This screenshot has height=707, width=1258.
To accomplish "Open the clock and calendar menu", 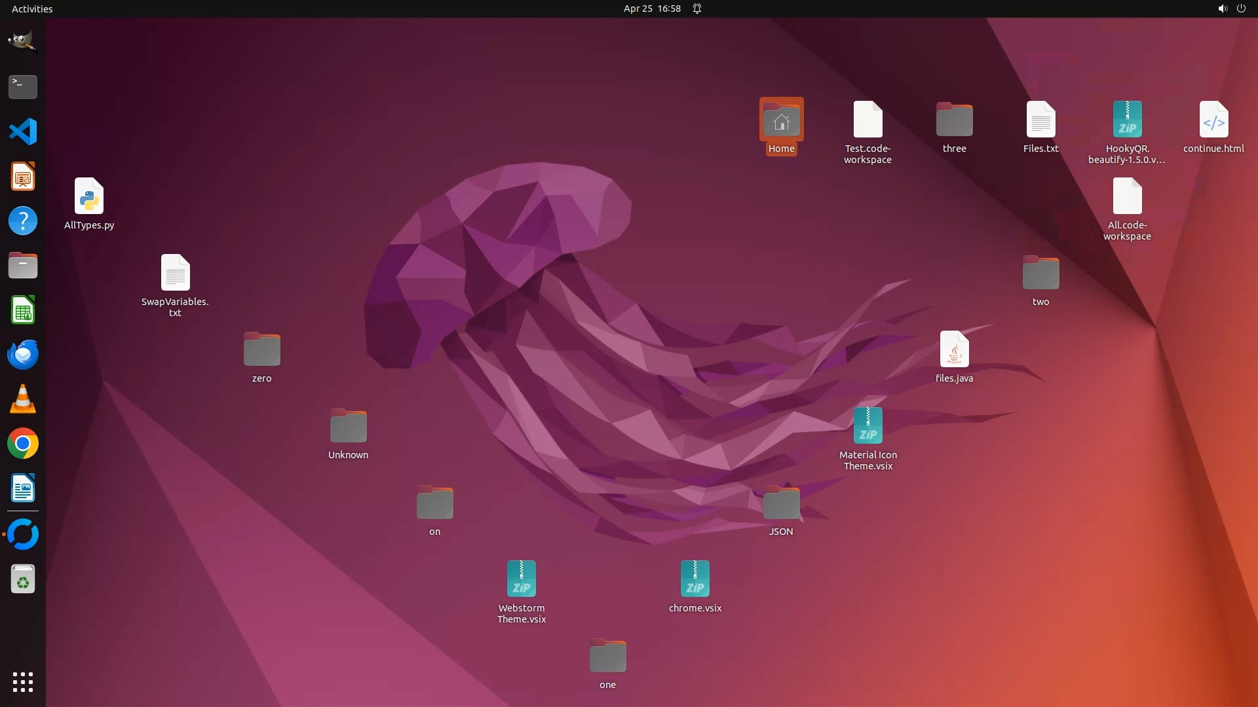I will click(651, 9).
